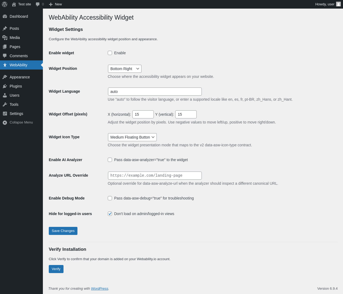Click the Dashboard gauge icon
The height and width of the screenshot is (294, 343).
click(x=5, y=16)
